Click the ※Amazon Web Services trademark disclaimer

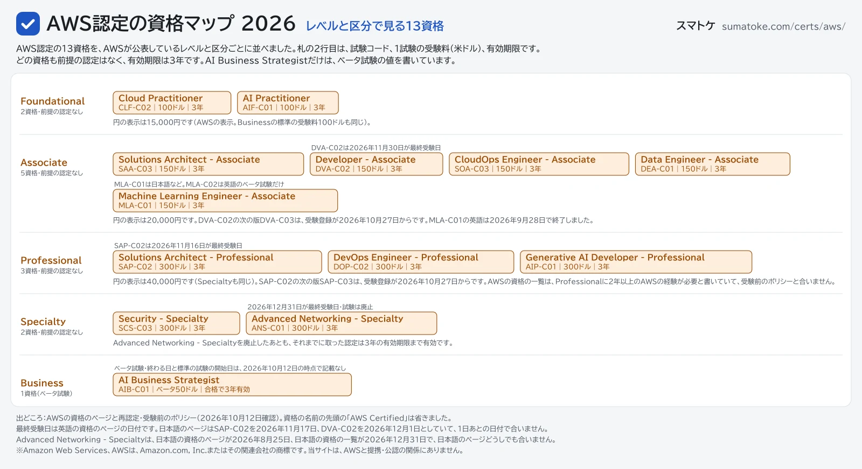click(x=240, y=450)
